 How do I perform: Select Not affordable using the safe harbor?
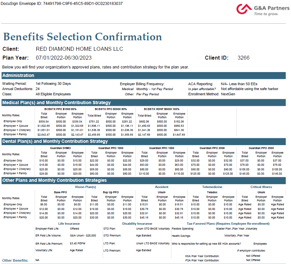tap(249, 89)
